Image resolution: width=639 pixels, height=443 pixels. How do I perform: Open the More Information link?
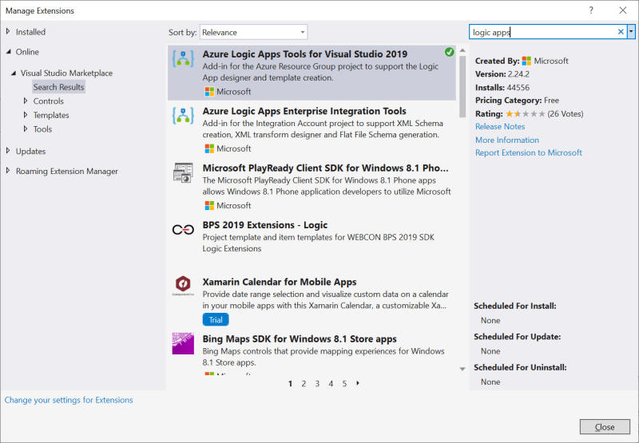(507, 140)
